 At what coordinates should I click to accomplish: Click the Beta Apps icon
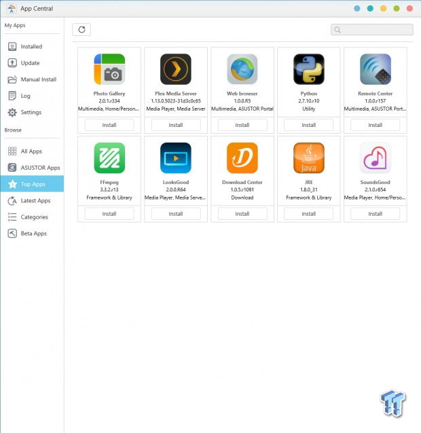point(12,233)
